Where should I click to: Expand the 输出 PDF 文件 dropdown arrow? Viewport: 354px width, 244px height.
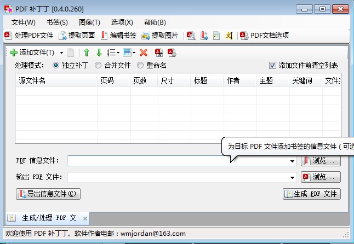292,178
